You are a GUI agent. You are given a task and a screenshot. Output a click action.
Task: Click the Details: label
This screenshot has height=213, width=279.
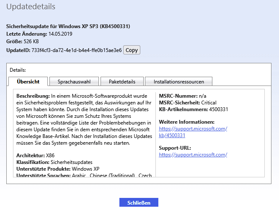click(x=18, y=70)
